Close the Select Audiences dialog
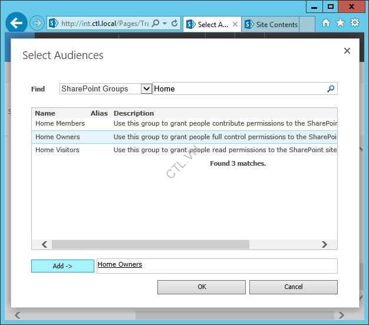 347,51
